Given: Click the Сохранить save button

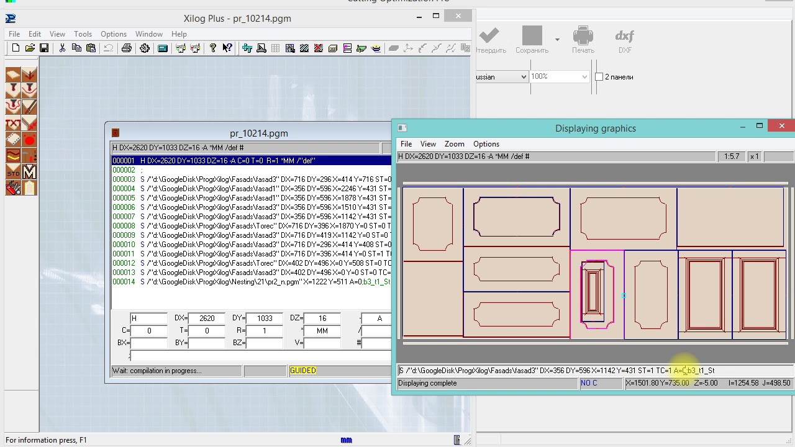Looking at the screenshot, I should tap(532, 40).
